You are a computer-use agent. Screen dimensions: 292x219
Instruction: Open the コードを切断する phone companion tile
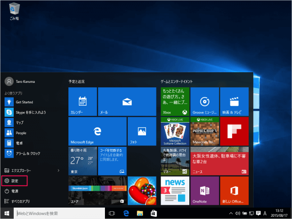(112, 161)
